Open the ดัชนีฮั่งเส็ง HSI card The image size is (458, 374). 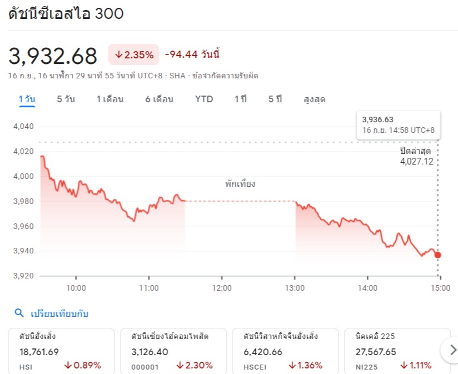tap(61, 351)
